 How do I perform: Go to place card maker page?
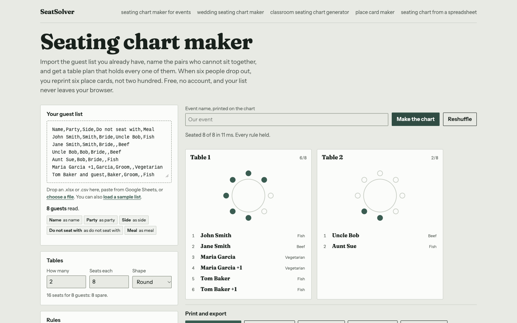[x=375, y=12]
